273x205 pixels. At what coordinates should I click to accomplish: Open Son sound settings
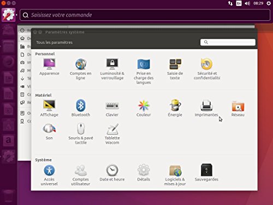pyautogui.click(x=49, y=132)
